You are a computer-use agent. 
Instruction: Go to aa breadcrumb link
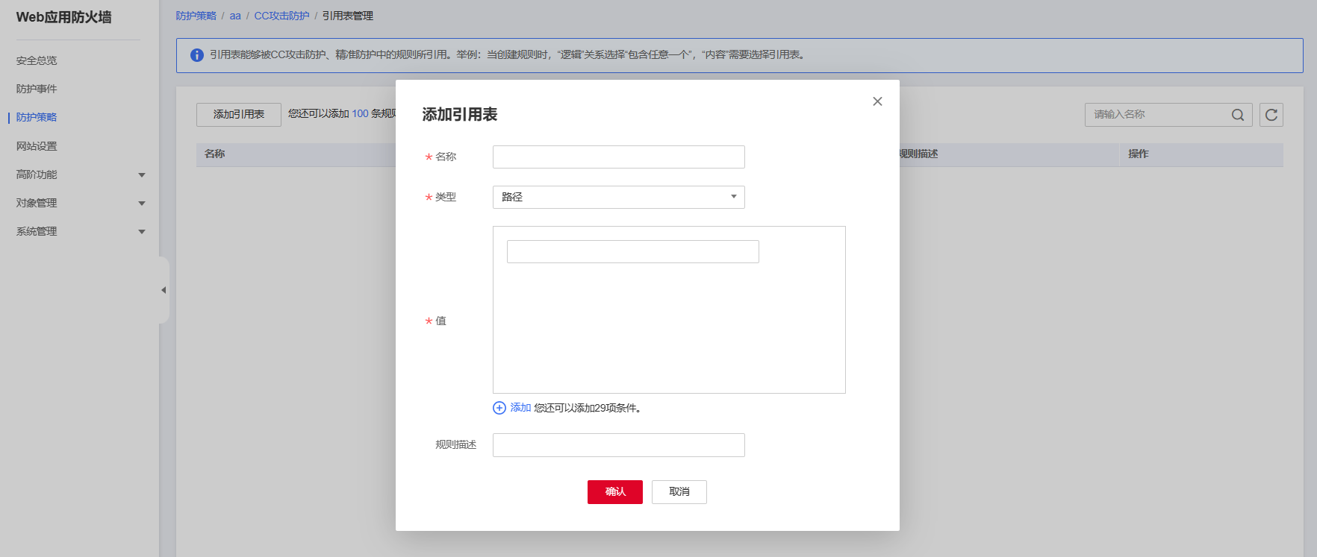click(235, 16)
